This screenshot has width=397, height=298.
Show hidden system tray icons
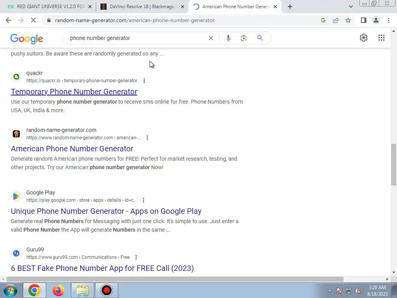point(330,291)
